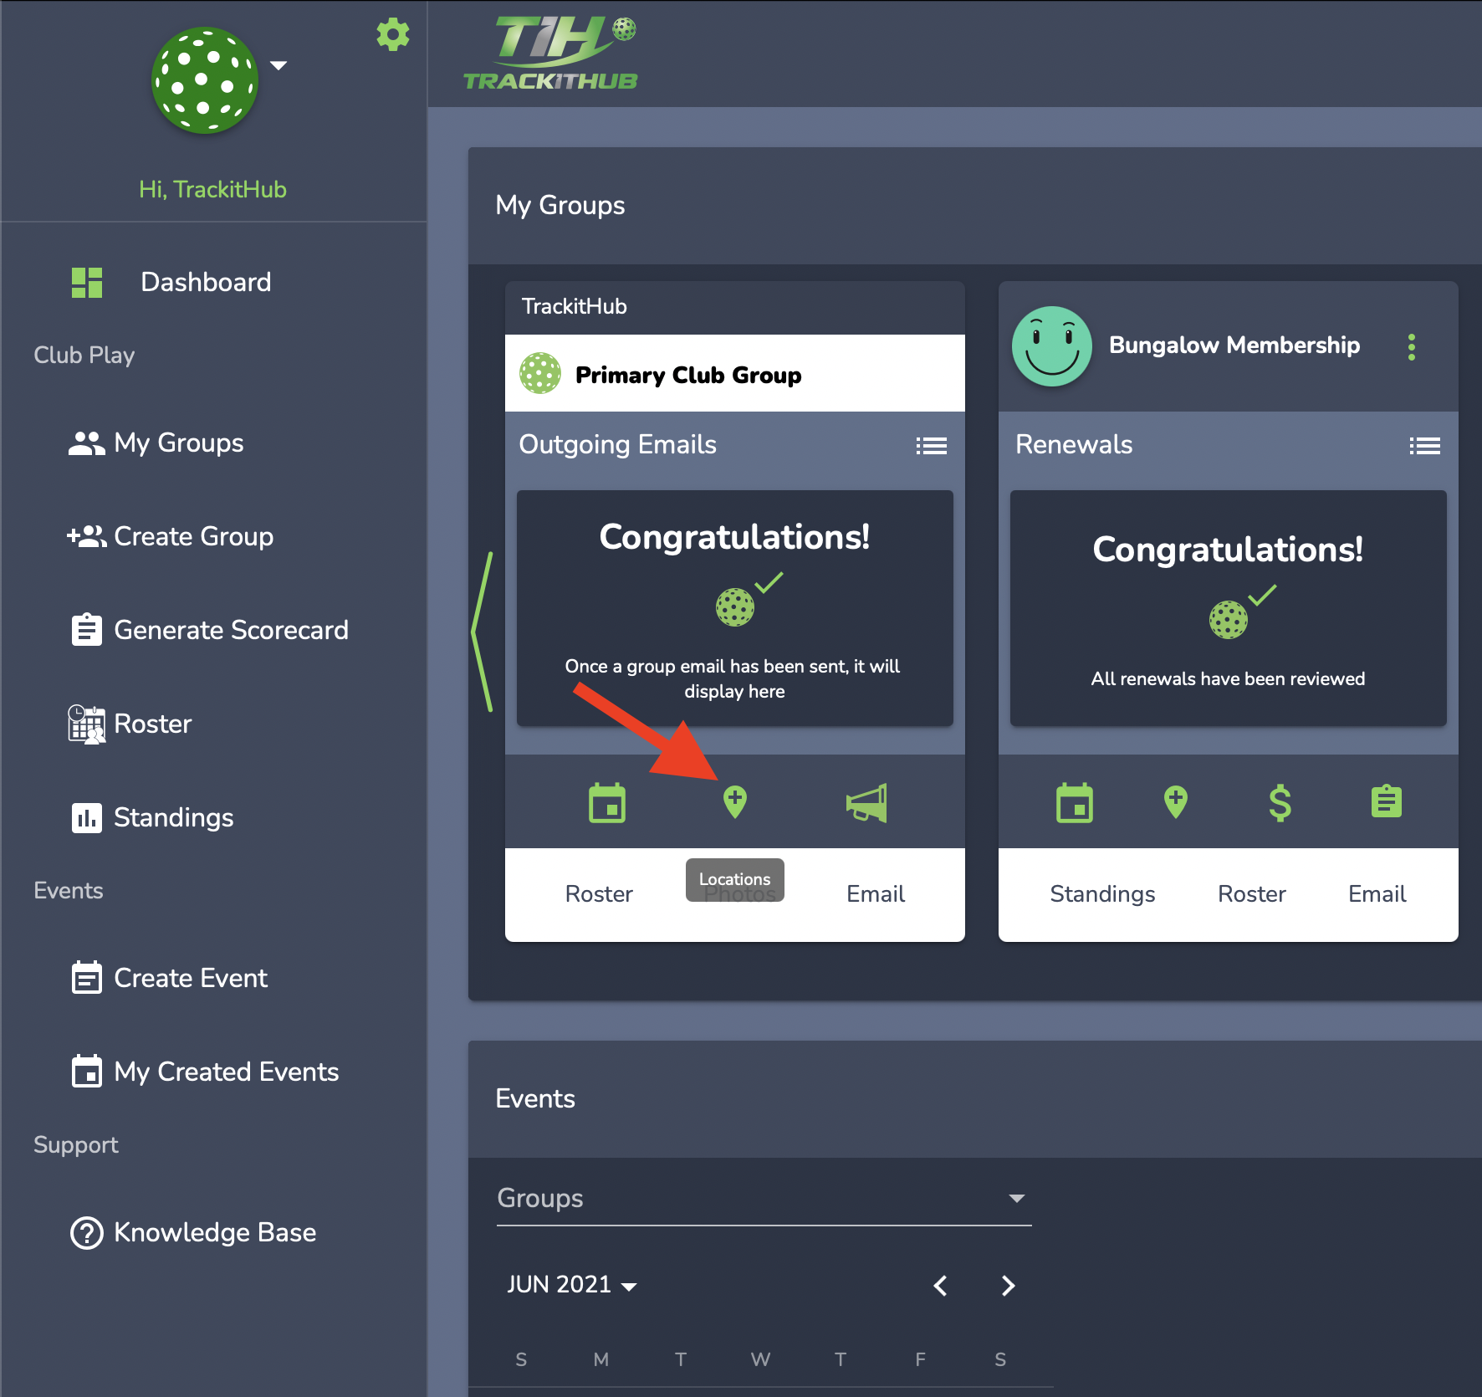Screen dimensions: 1482x1397
Task: Open settings with the green gear icon
Action: (393, 35)
